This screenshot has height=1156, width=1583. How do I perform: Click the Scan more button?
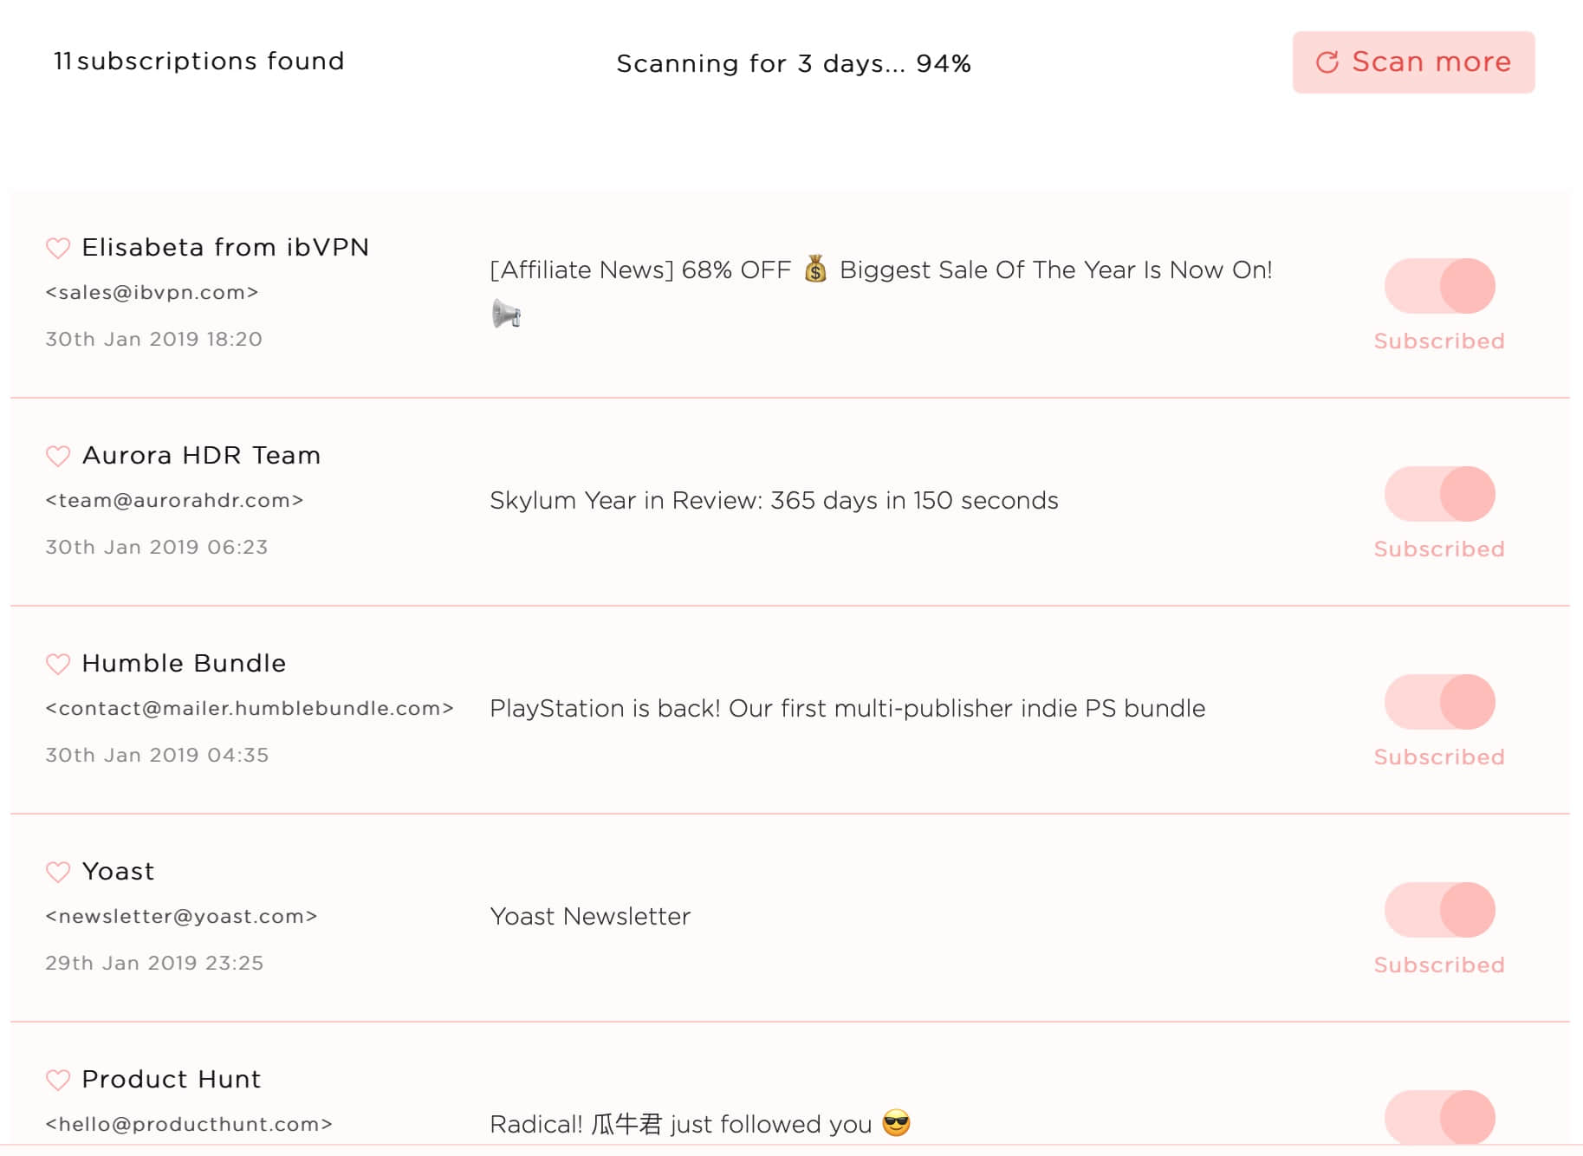1413,62
